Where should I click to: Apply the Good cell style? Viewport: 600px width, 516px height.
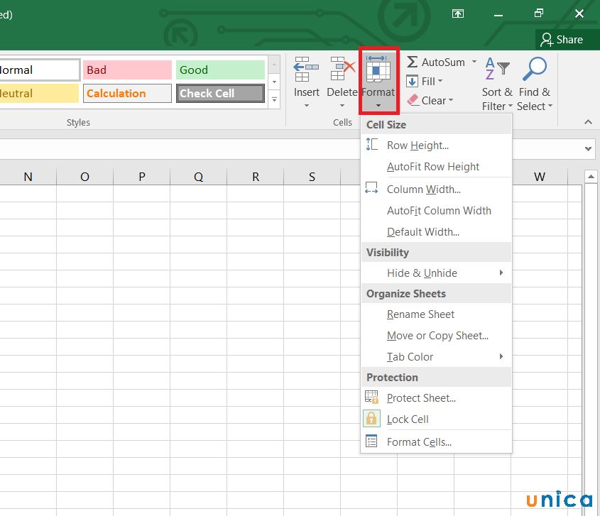pos(220,70)
